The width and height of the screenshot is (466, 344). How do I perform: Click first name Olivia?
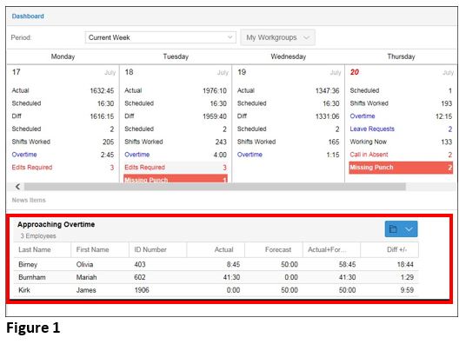(84, 264)
